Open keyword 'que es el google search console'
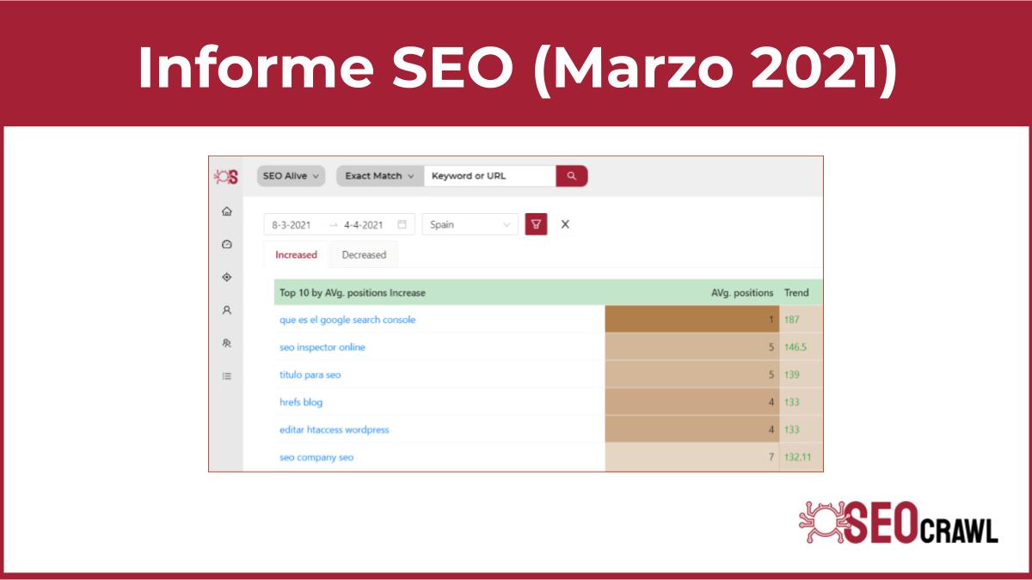This screenshot has height=580, width=1032. (347, 320)
